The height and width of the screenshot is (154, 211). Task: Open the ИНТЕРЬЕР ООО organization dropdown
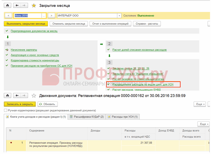pyautogui.click(x=119, y=16)
